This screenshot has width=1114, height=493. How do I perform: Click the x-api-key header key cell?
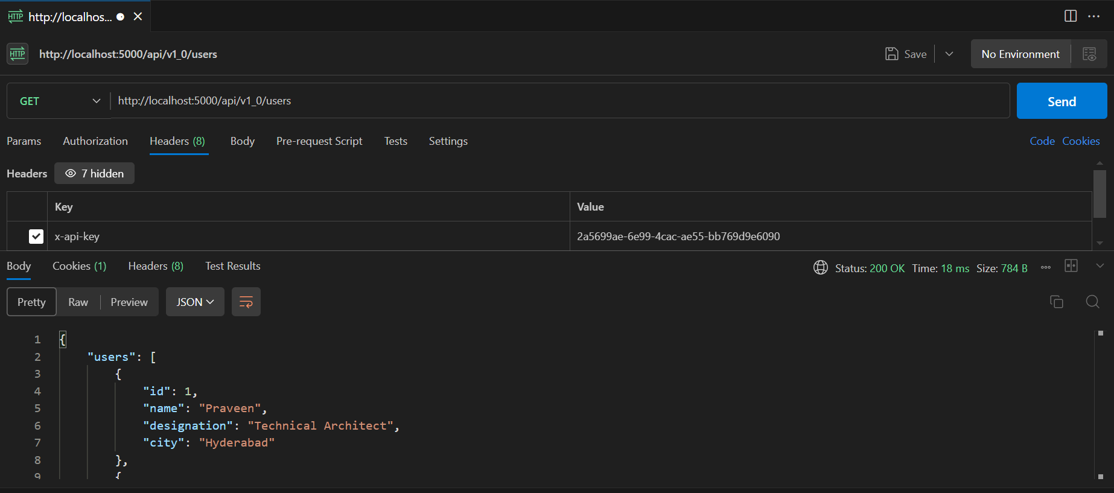pos(308,237)
